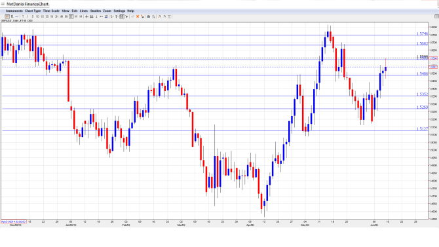
Task: Click the boxed price-scale toolbar icon
Action: point(122,16)
